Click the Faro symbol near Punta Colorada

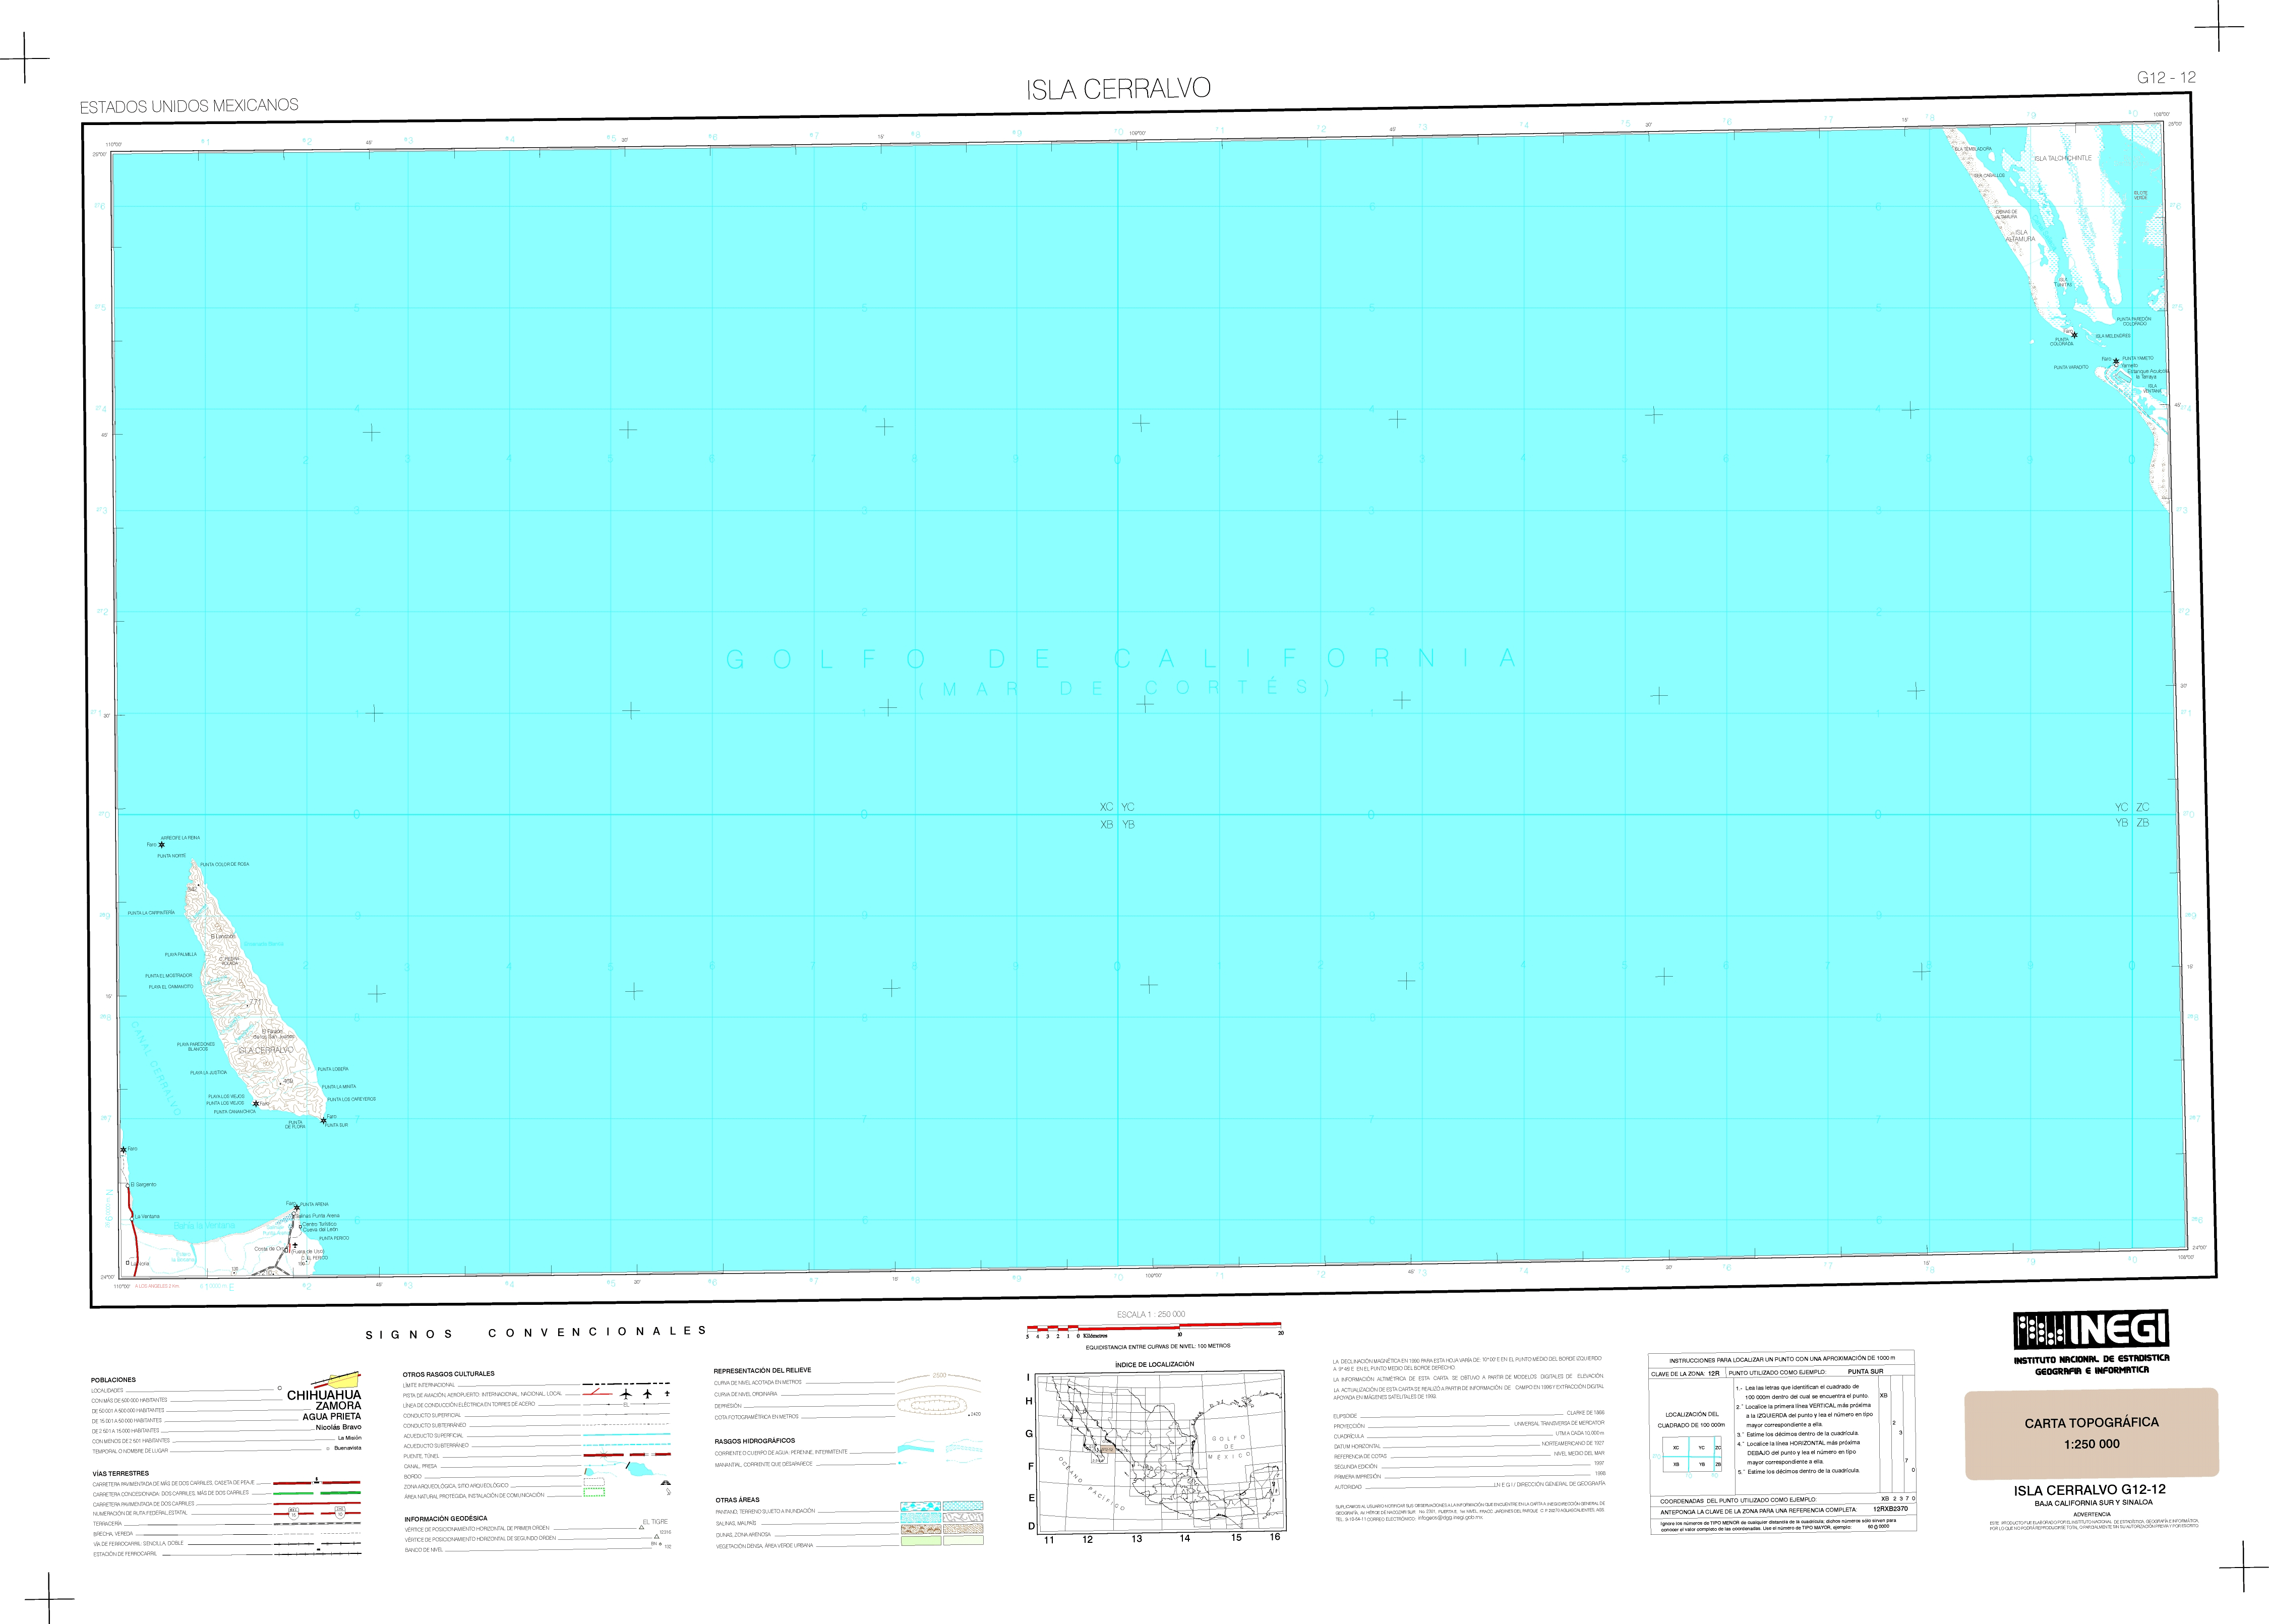[x=2074, y=335]
